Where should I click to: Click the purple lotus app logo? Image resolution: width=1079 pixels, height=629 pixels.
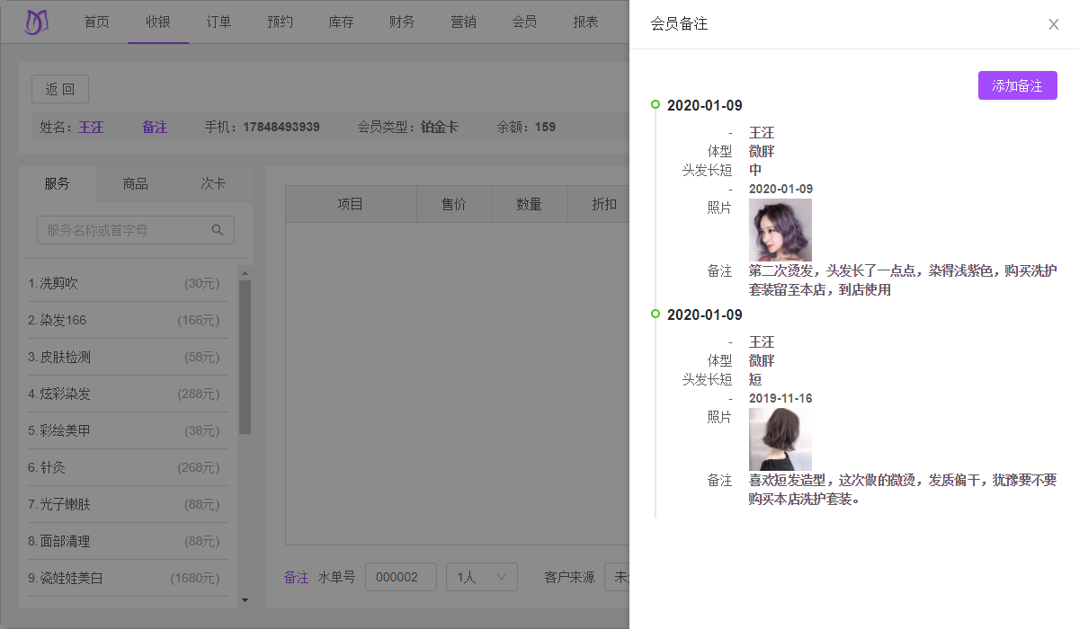[x=37, y=22]
